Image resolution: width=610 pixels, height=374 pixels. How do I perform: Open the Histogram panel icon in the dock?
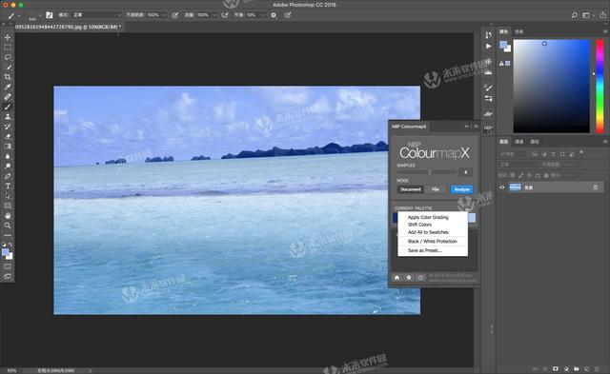pyautogui.click(x=488, y=71)
